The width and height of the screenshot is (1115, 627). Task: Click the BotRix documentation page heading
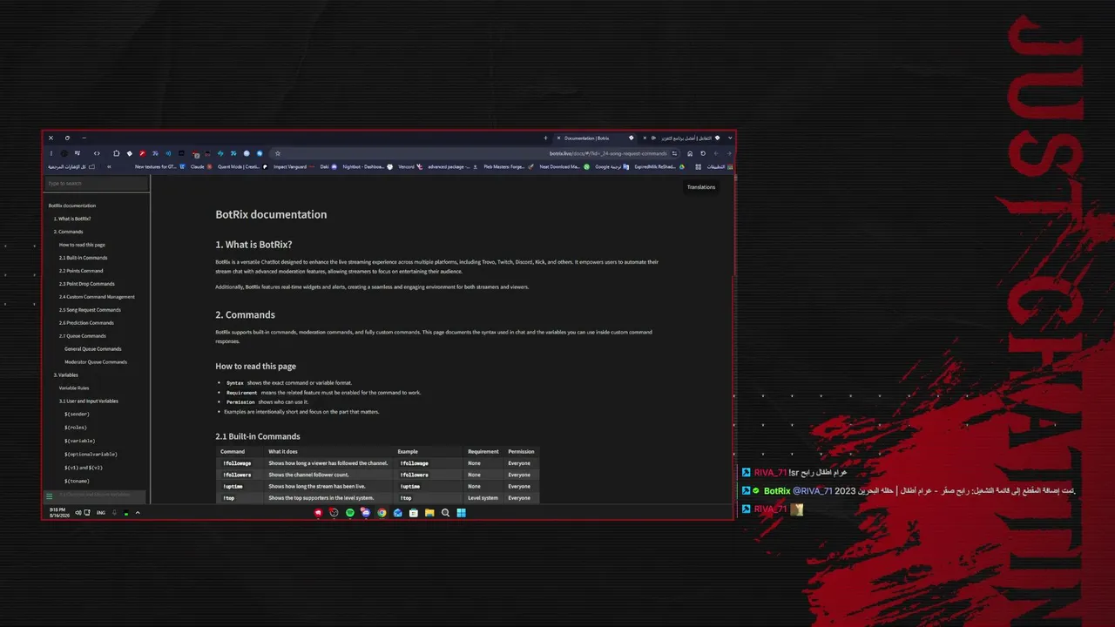click(x=271, y=214)
